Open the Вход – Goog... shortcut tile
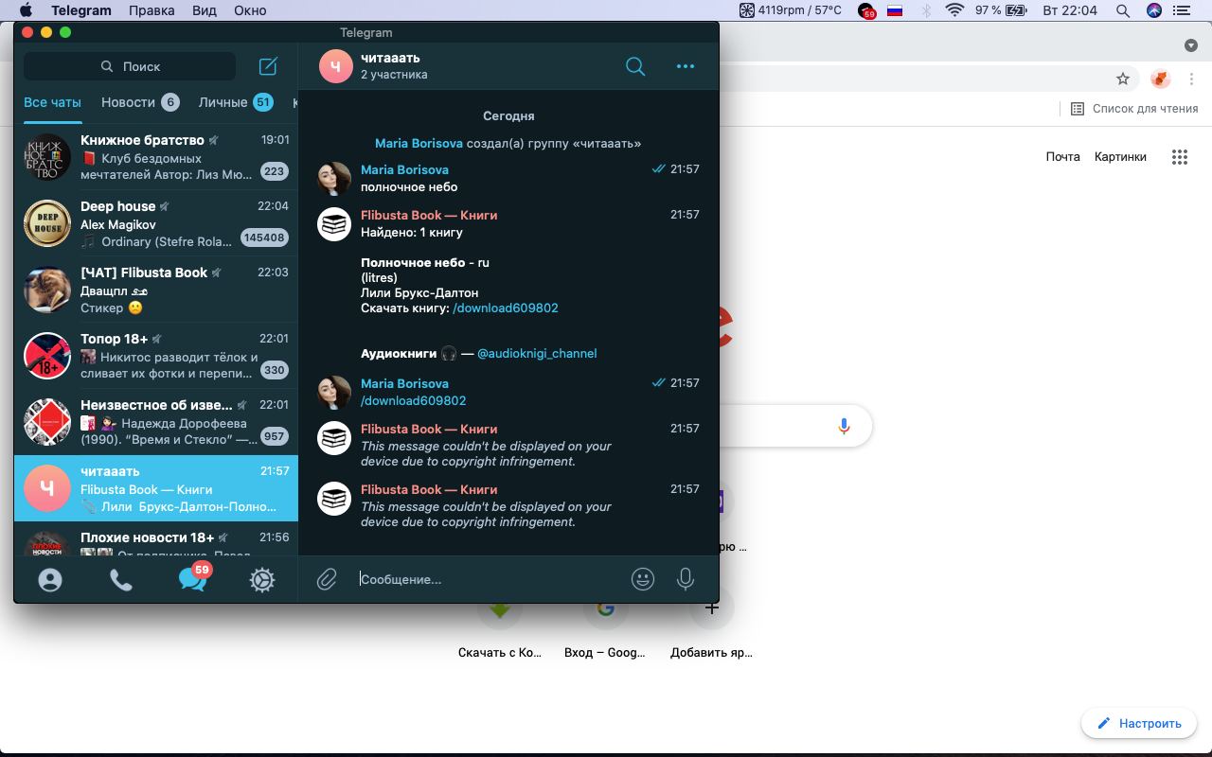 click(605, 625)
